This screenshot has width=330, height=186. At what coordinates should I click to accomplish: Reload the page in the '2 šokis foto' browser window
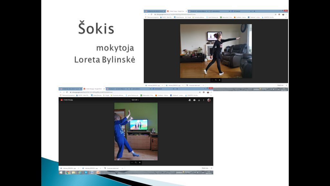click(67, 92)
